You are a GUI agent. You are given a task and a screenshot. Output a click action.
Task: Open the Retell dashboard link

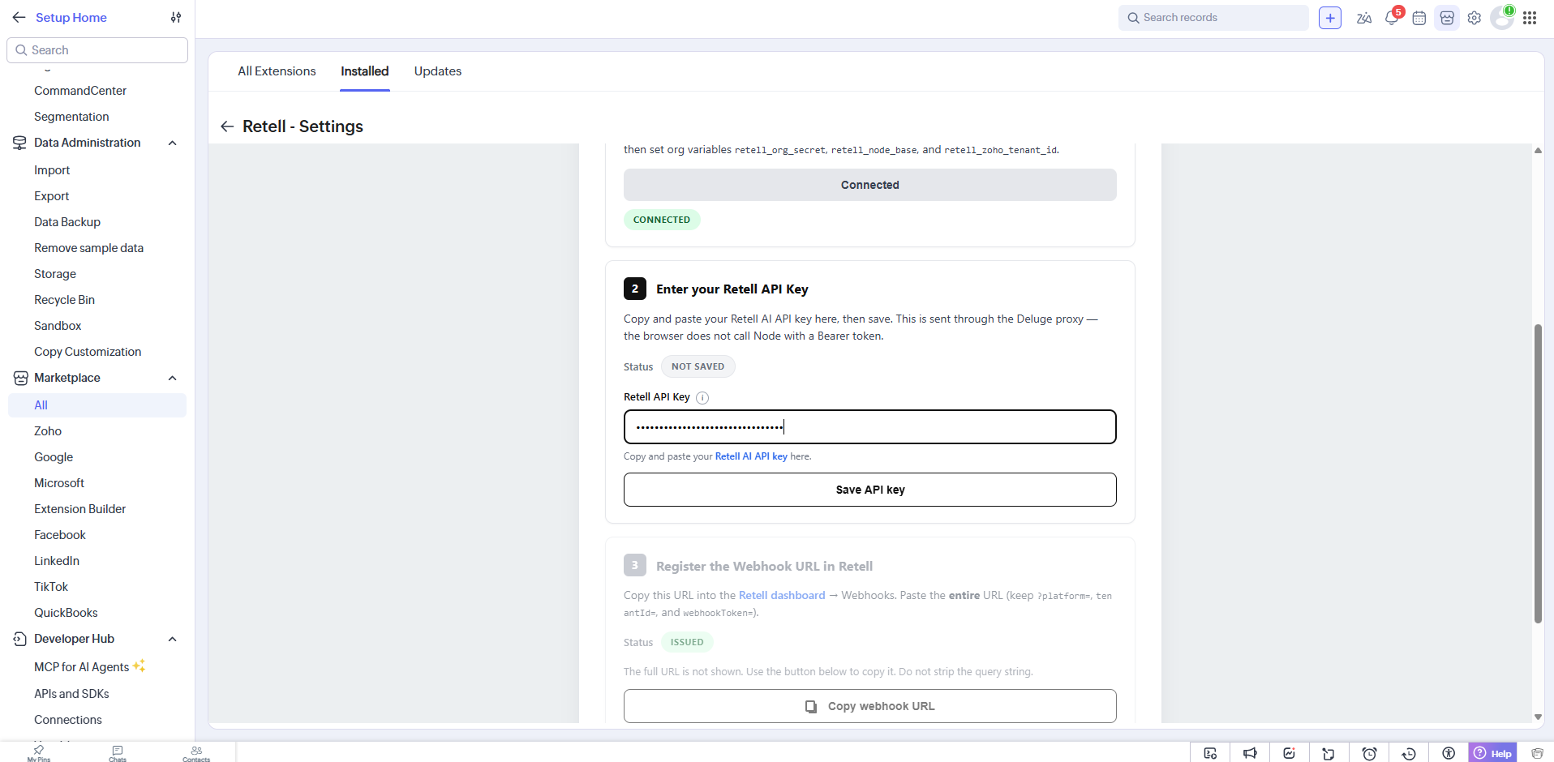(x=782, y=595)
